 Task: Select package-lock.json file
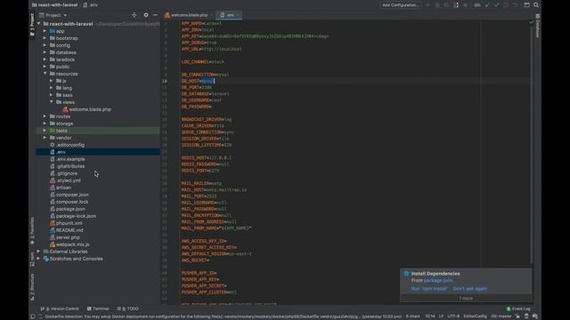tap(76, 216)
